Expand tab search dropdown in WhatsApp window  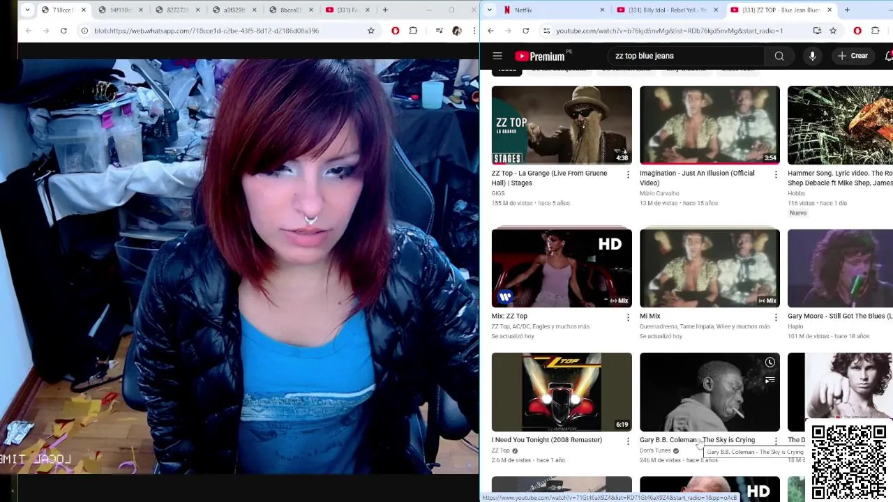pos(27,10)
